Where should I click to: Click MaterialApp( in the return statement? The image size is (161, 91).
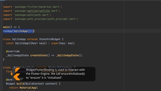tap(29, 88)
